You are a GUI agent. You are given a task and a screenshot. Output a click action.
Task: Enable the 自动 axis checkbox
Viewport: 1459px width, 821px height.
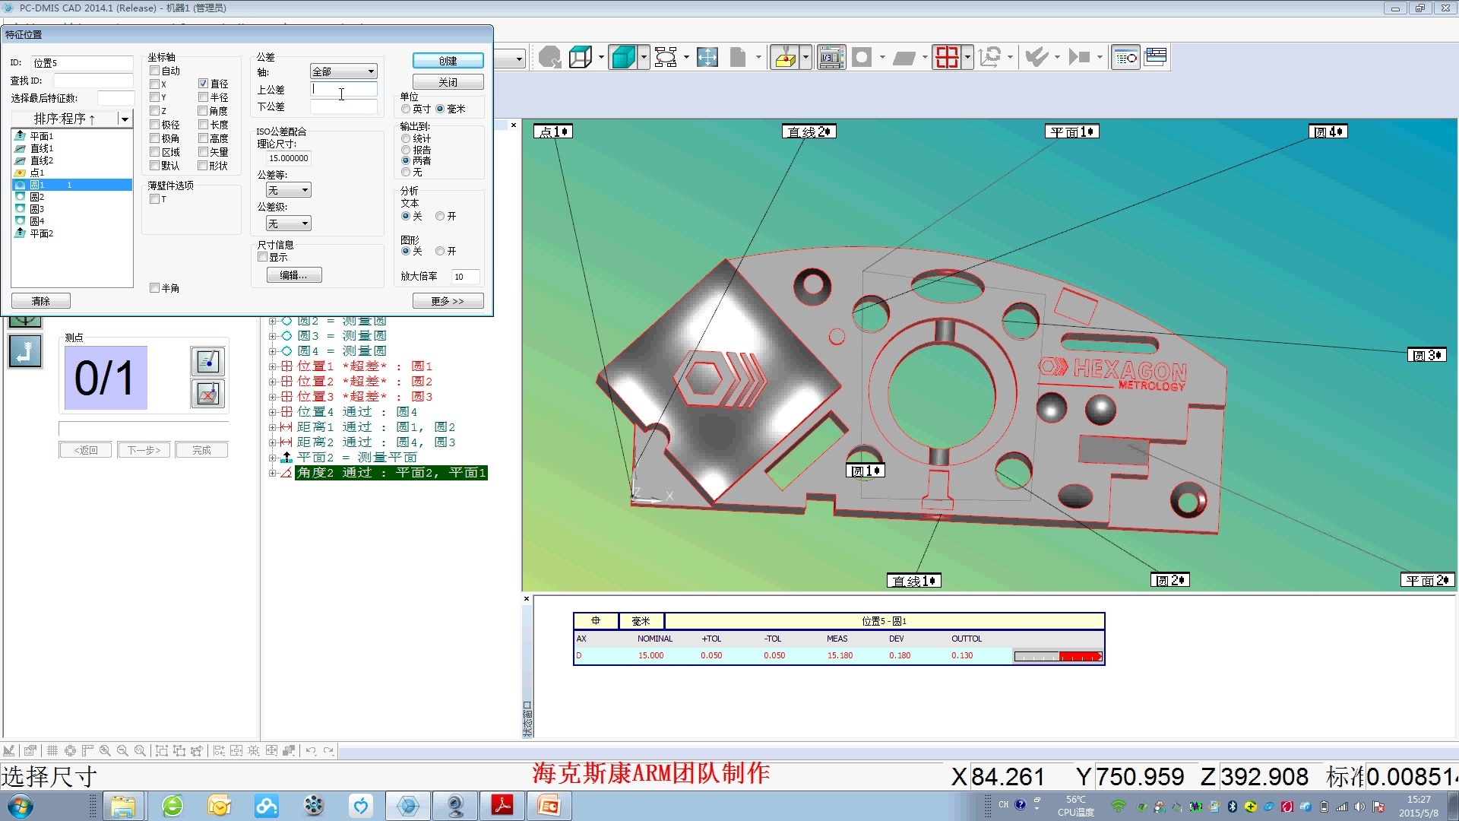click(x=155, y=71)
